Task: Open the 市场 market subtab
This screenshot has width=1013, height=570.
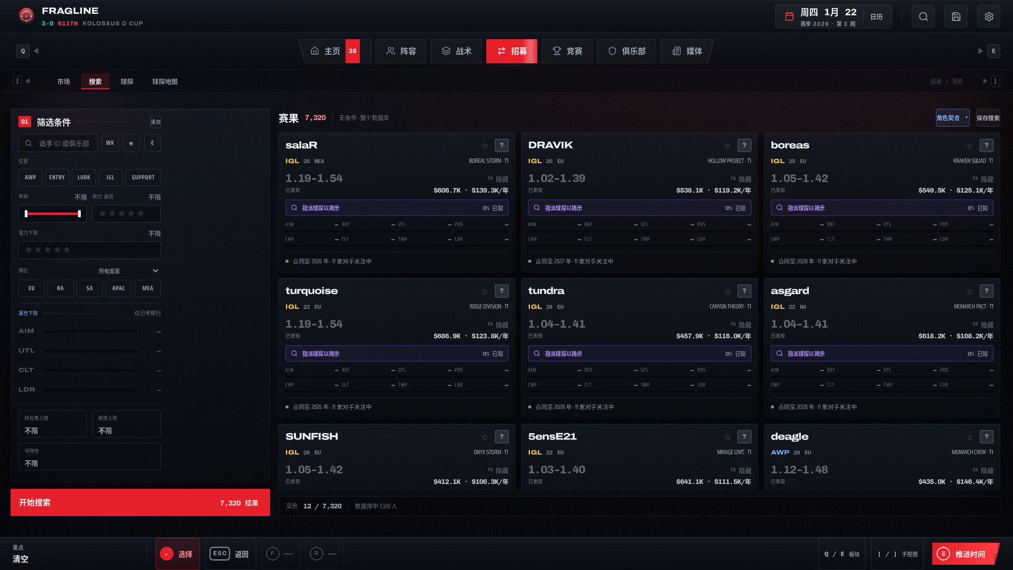Action: pyautogui.click(x=64, y=81)
